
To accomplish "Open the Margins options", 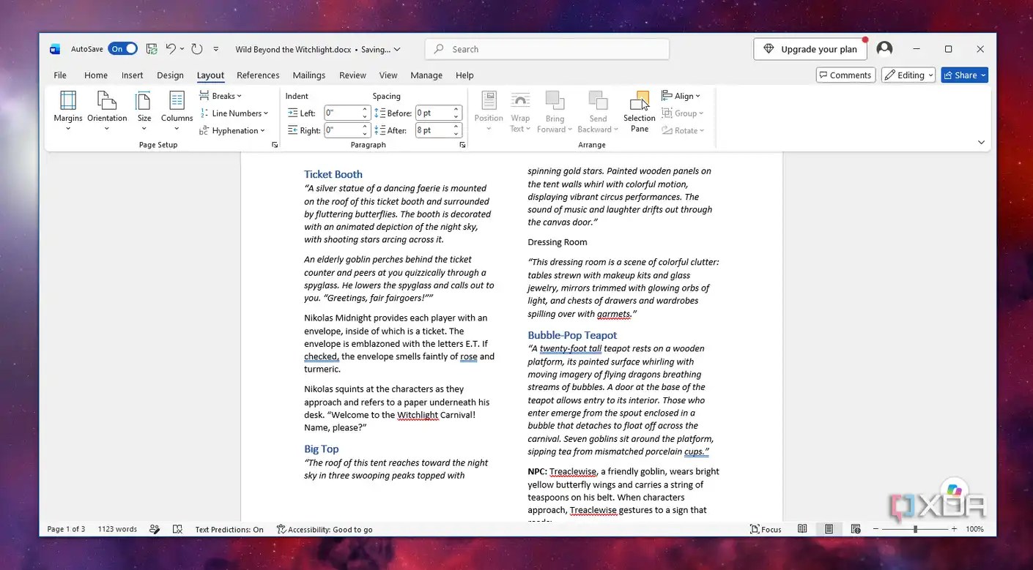I will [68, 110].
